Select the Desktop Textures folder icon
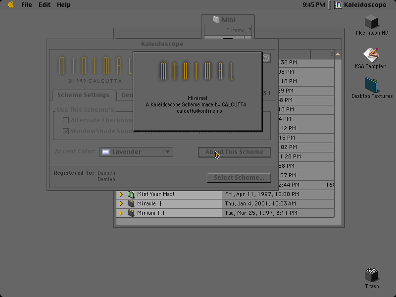396x297 pixels. [371, 85]
